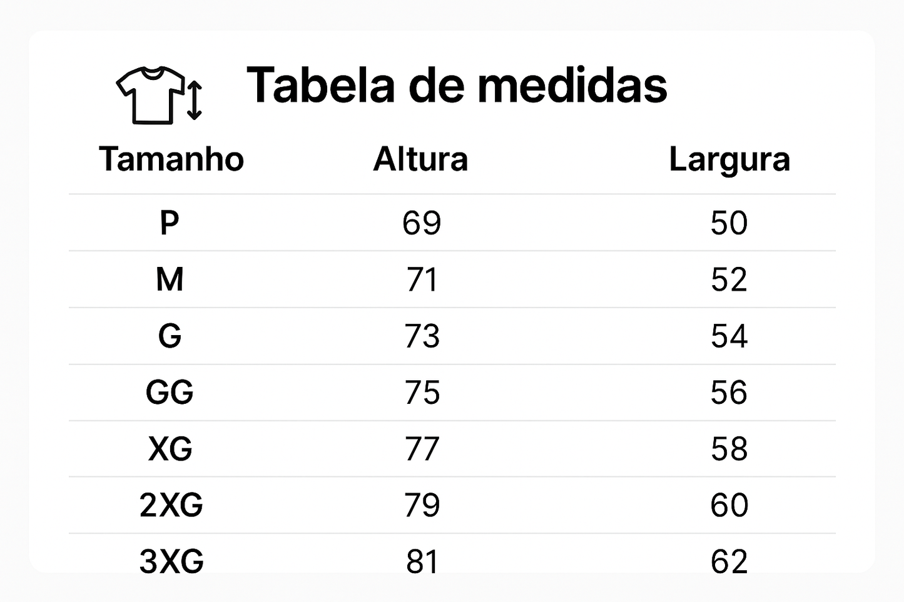Click size M row label
The height and width of the screenshot is (602, 904).
[170, 279]
